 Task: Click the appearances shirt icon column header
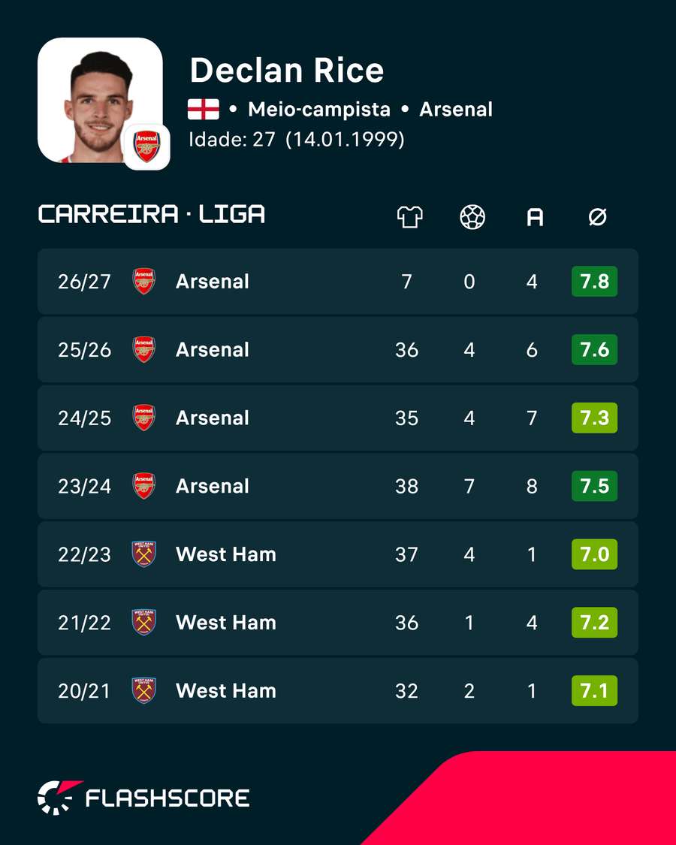click(409, 217)
